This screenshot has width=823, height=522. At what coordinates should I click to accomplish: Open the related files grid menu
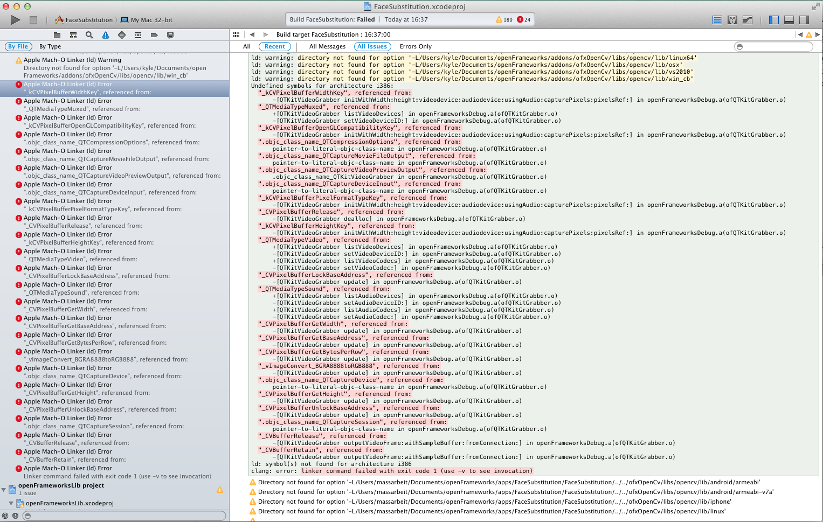click(236, 34)
